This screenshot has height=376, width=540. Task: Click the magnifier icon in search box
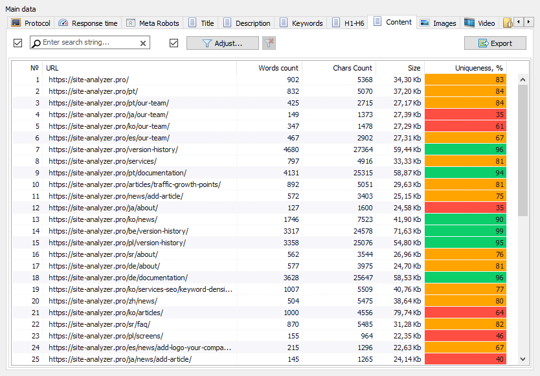(36, 43)
